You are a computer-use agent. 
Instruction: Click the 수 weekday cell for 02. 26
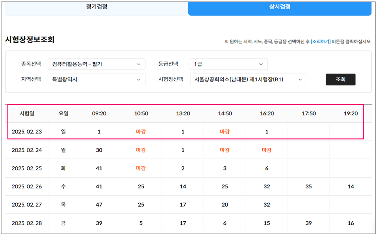(x=63, y=187)
